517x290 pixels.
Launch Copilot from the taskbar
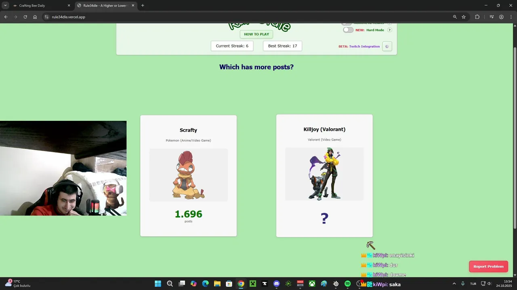click(x=193, y=284)
